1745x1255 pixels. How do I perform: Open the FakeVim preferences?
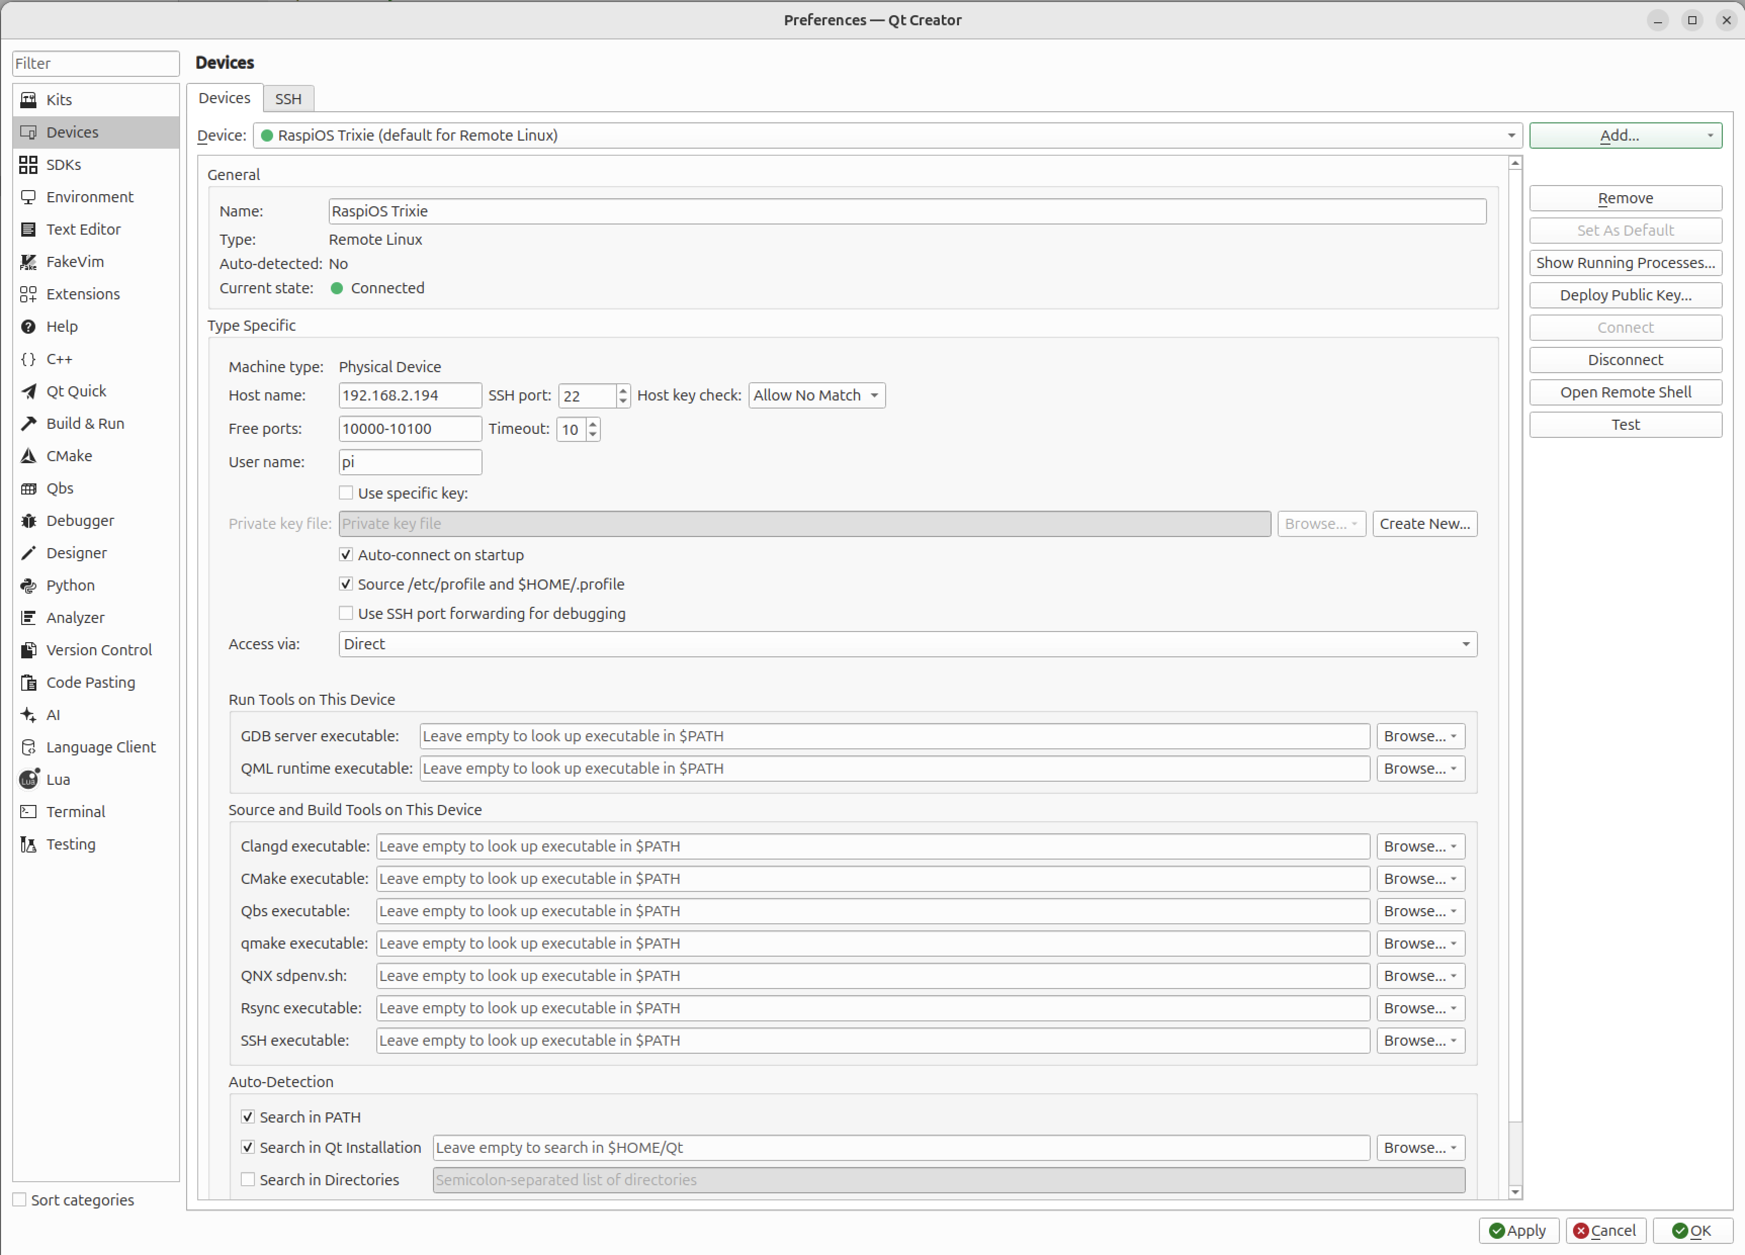75,261
